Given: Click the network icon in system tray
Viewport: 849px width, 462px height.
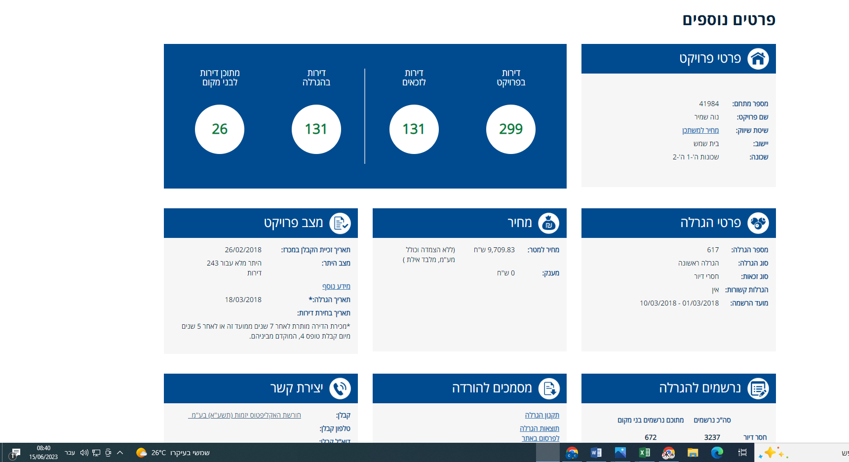Looking at the screenshot, I should point(96,453).
